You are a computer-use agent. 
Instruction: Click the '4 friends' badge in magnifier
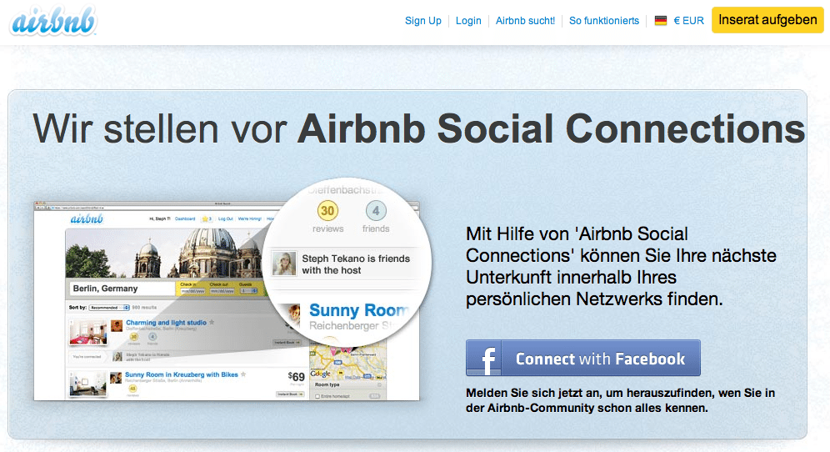pos(376,217)
